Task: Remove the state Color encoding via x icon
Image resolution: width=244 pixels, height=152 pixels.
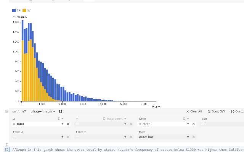Action: pos(193,124)
